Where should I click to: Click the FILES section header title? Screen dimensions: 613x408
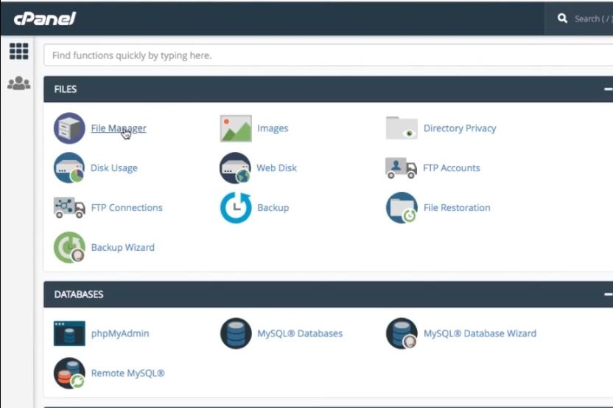click(66, 89)
